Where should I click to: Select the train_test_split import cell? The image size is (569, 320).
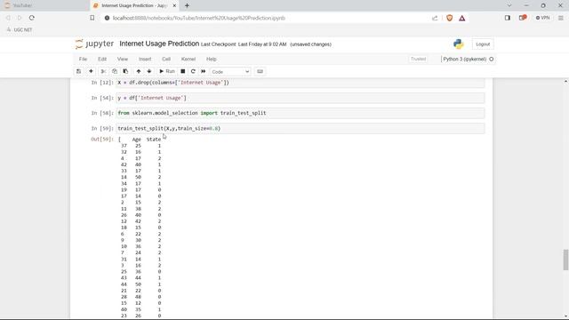(x=301, y=113)
